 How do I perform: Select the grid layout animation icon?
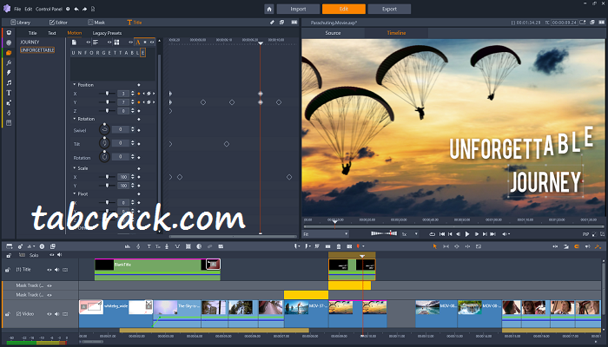click(x=116, y=43)
